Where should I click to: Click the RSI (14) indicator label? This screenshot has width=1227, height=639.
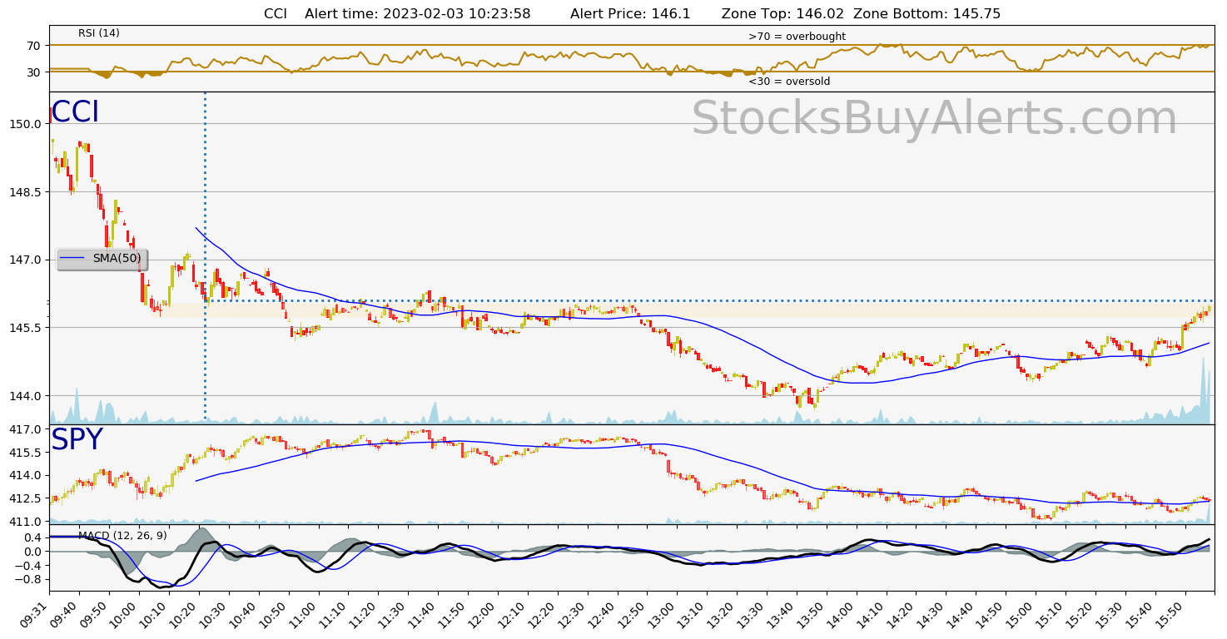(x=99, y=33)
